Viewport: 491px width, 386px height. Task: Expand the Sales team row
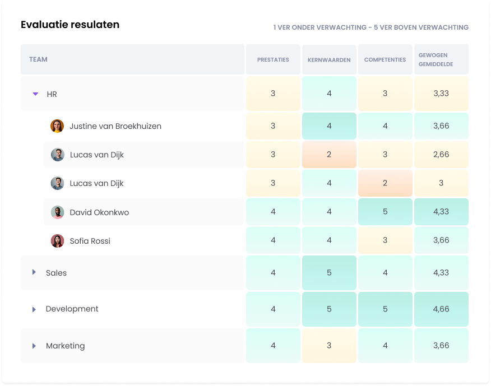point(34,272)
